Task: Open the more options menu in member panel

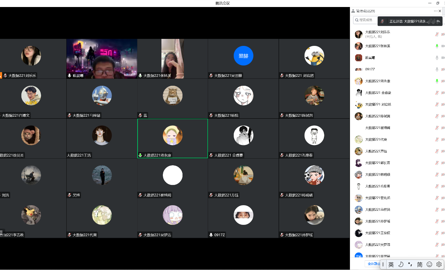Action: click(436, 11)
